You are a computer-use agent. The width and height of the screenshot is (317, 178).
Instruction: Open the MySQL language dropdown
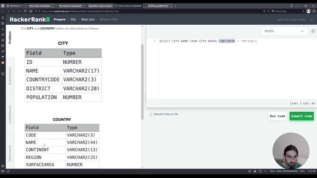pyautogui.click(x=285, y=31)
